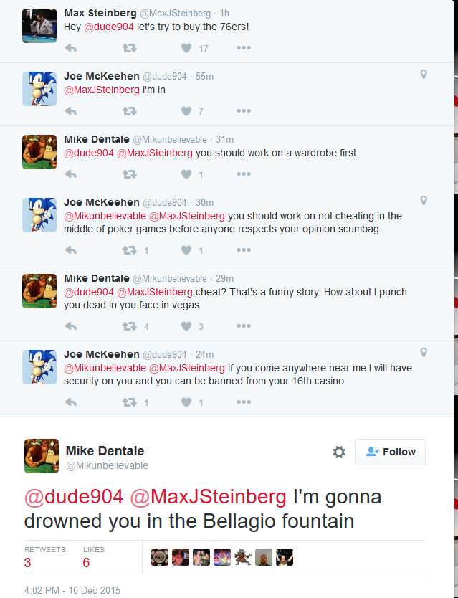Reply to Mike Dentale's wardrobe tweet
Screen dimensions: 458x598
(70, 174)
